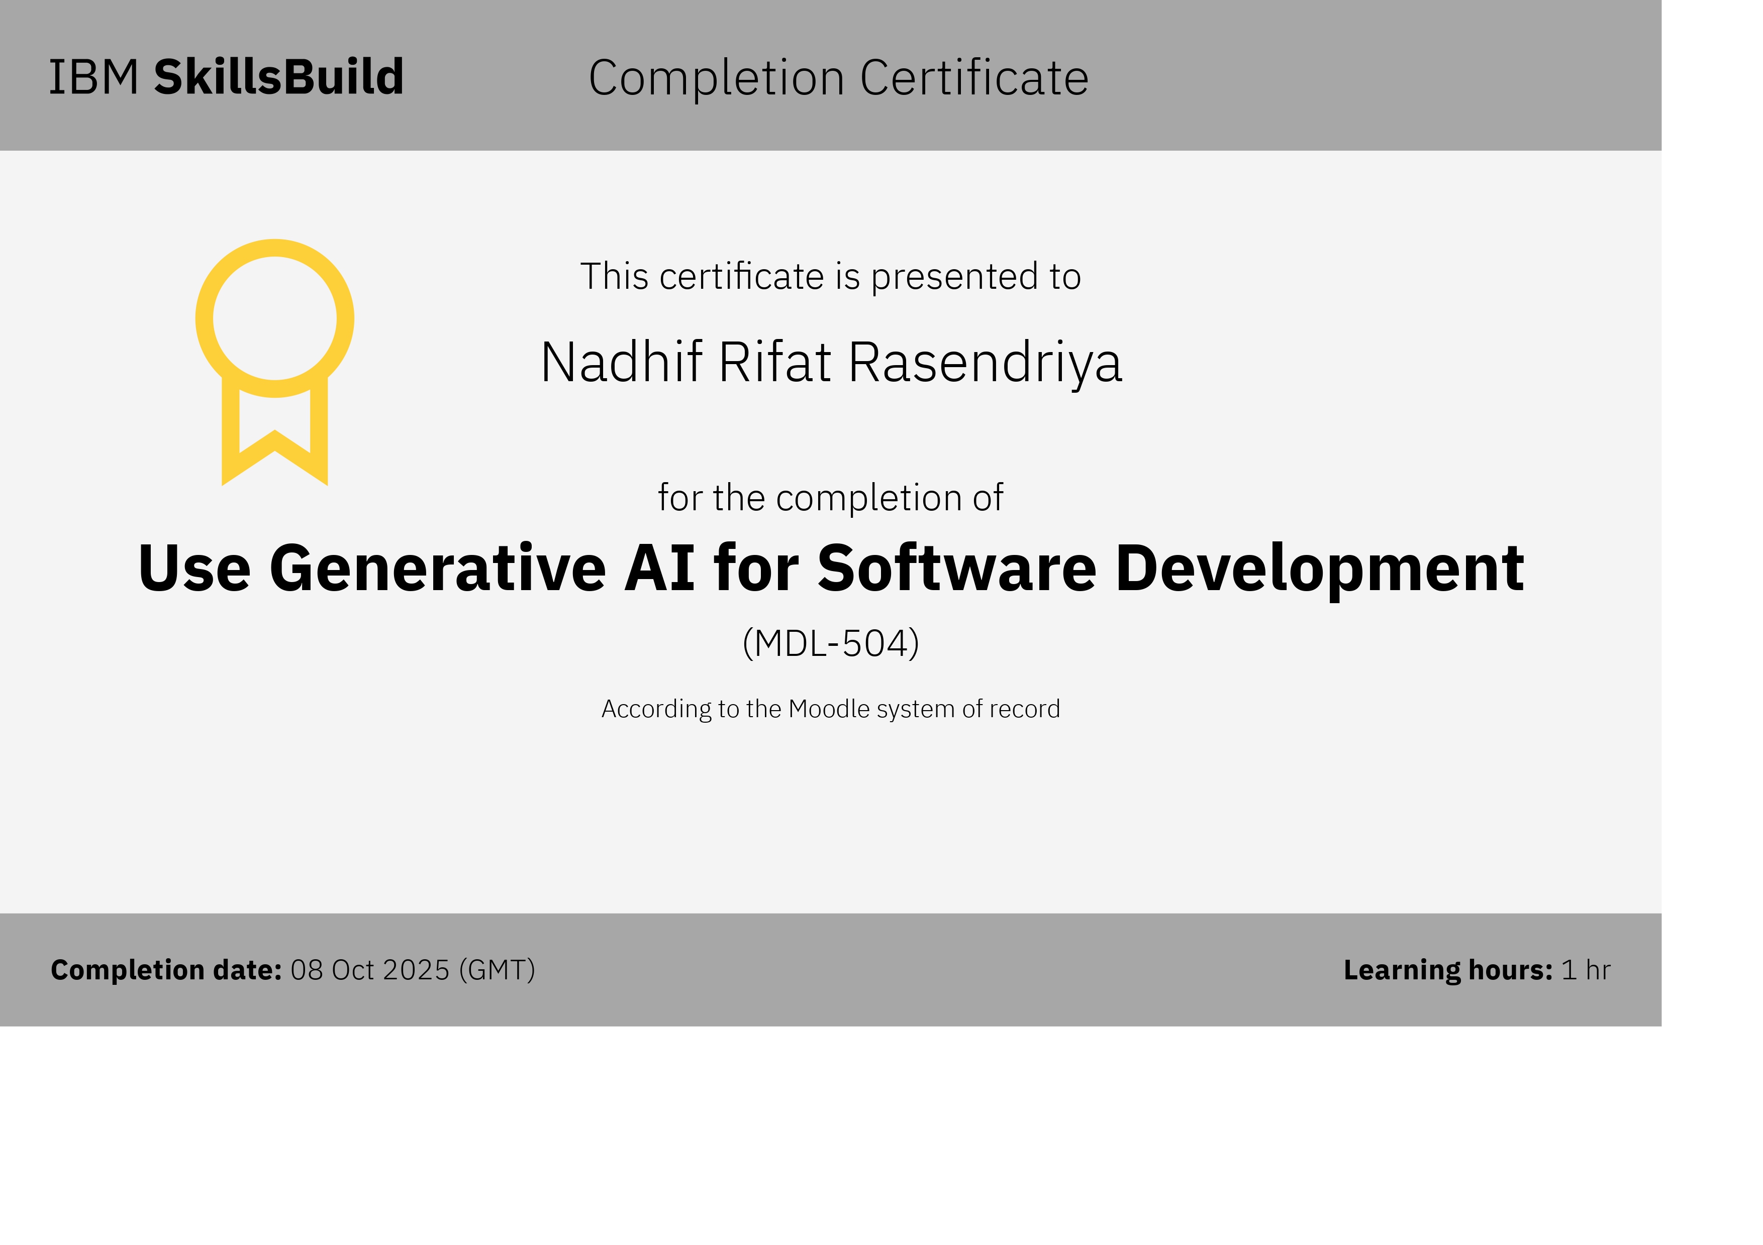Screen dimensions: 1763x1245
Task: Click 'According to the Moodle system of record'
Action: tap(831, 710)
